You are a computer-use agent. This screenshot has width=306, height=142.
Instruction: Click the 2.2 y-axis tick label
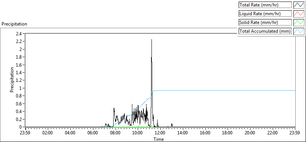tap(19, 41)
